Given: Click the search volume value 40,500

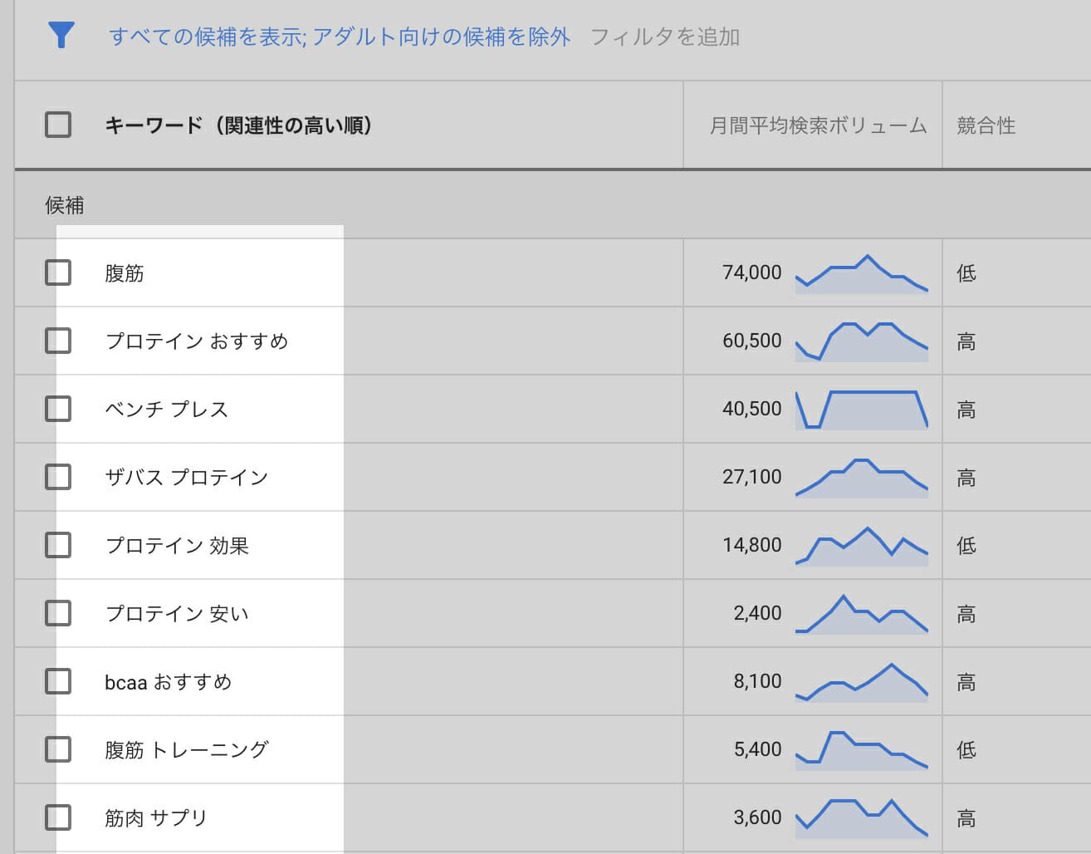Looking at the screenshot, I should click(x=752, y=409).
